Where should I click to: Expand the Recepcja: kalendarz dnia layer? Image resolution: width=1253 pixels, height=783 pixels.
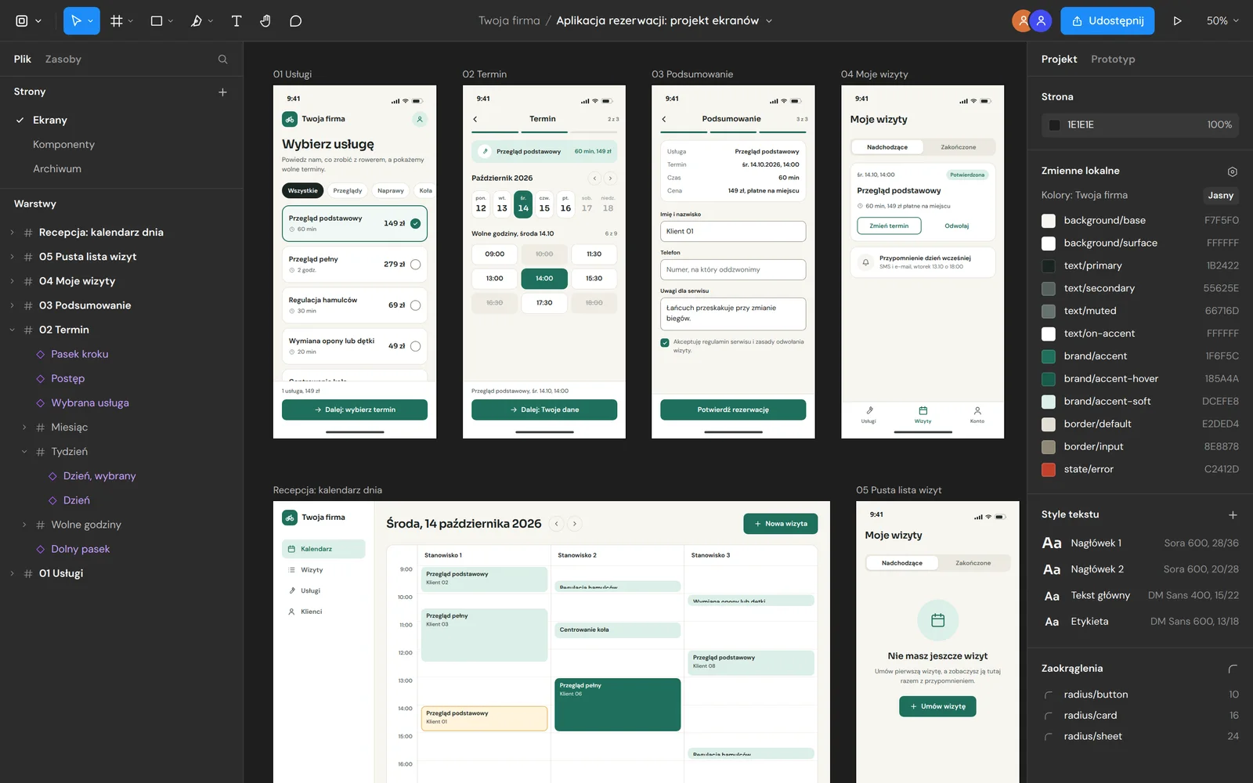(x=12, y=233)
